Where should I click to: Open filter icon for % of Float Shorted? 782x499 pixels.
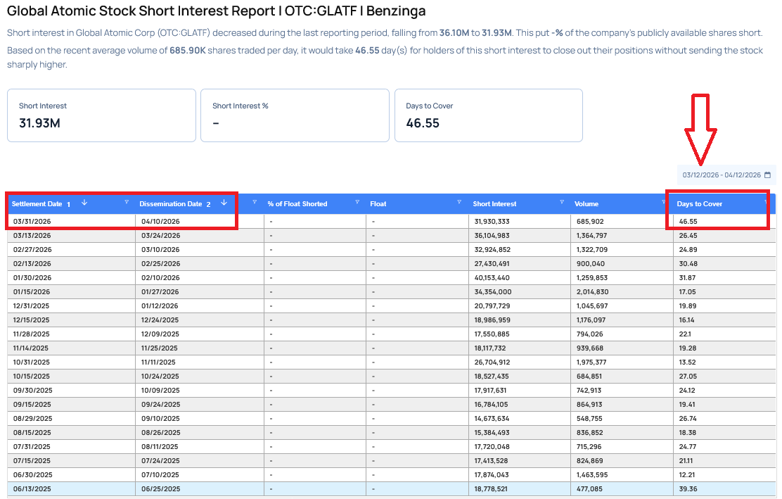[x=357, y=202]
